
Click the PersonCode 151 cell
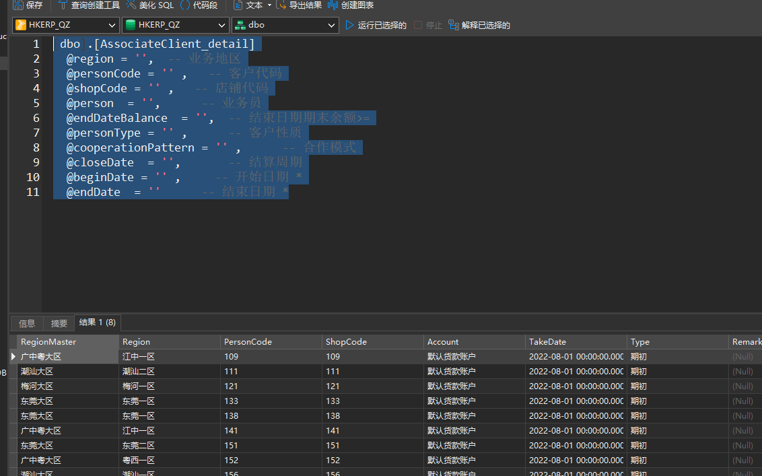(271, 446)
